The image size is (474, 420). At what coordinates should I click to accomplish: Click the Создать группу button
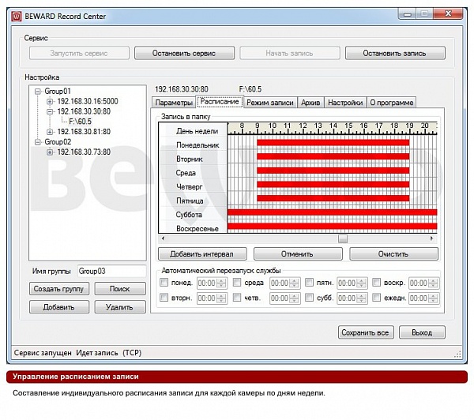[x=59, y=289]
